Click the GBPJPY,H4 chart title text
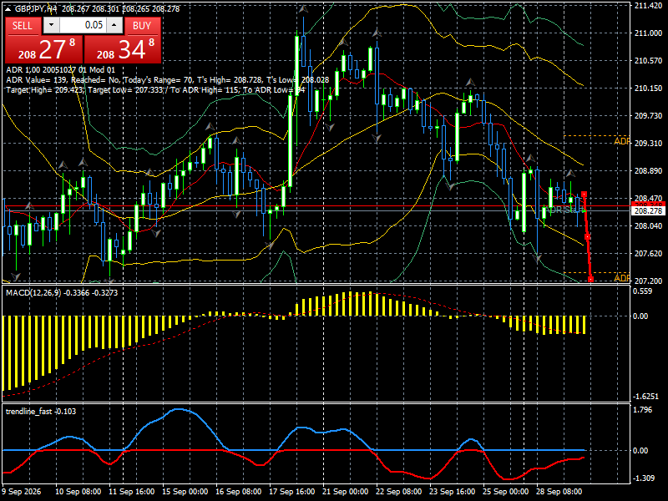The image size is (668, 501). pyautogui.click(x=37, y=8)
